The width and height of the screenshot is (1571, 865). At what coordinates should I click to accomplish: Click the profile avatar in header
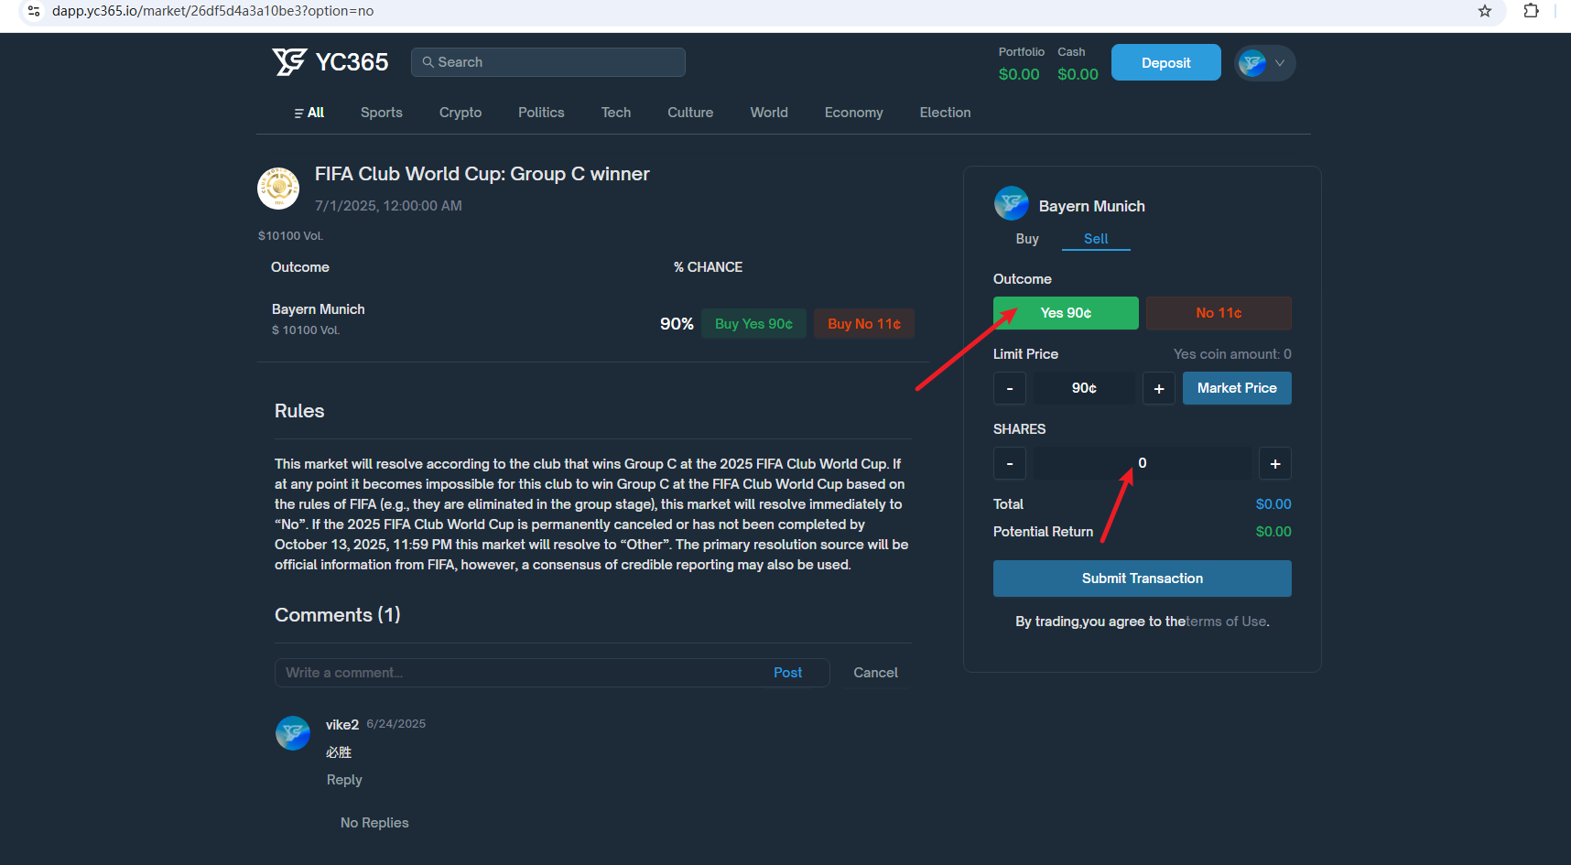(1251, 63)
